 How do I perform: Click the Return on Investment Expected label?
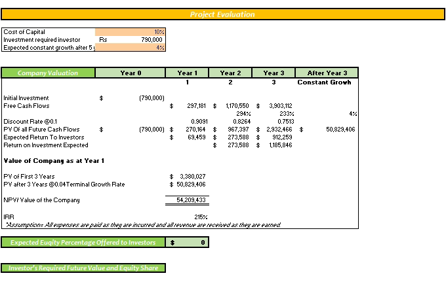point(46,145)
